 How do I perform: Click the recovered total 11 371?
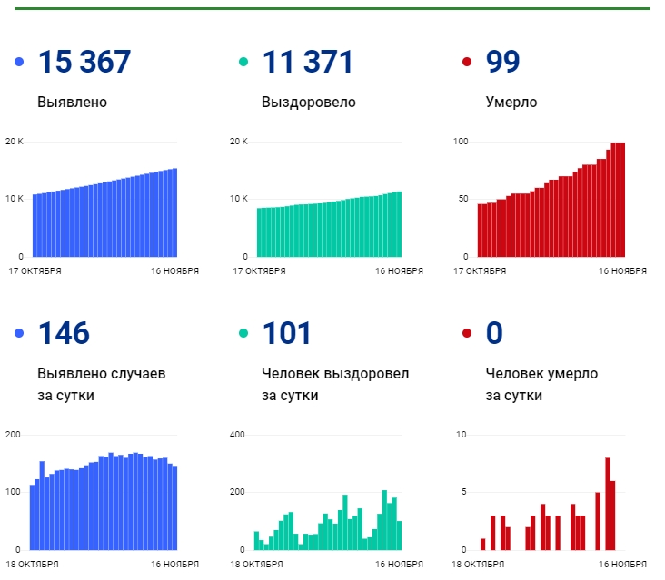(307, 62)
